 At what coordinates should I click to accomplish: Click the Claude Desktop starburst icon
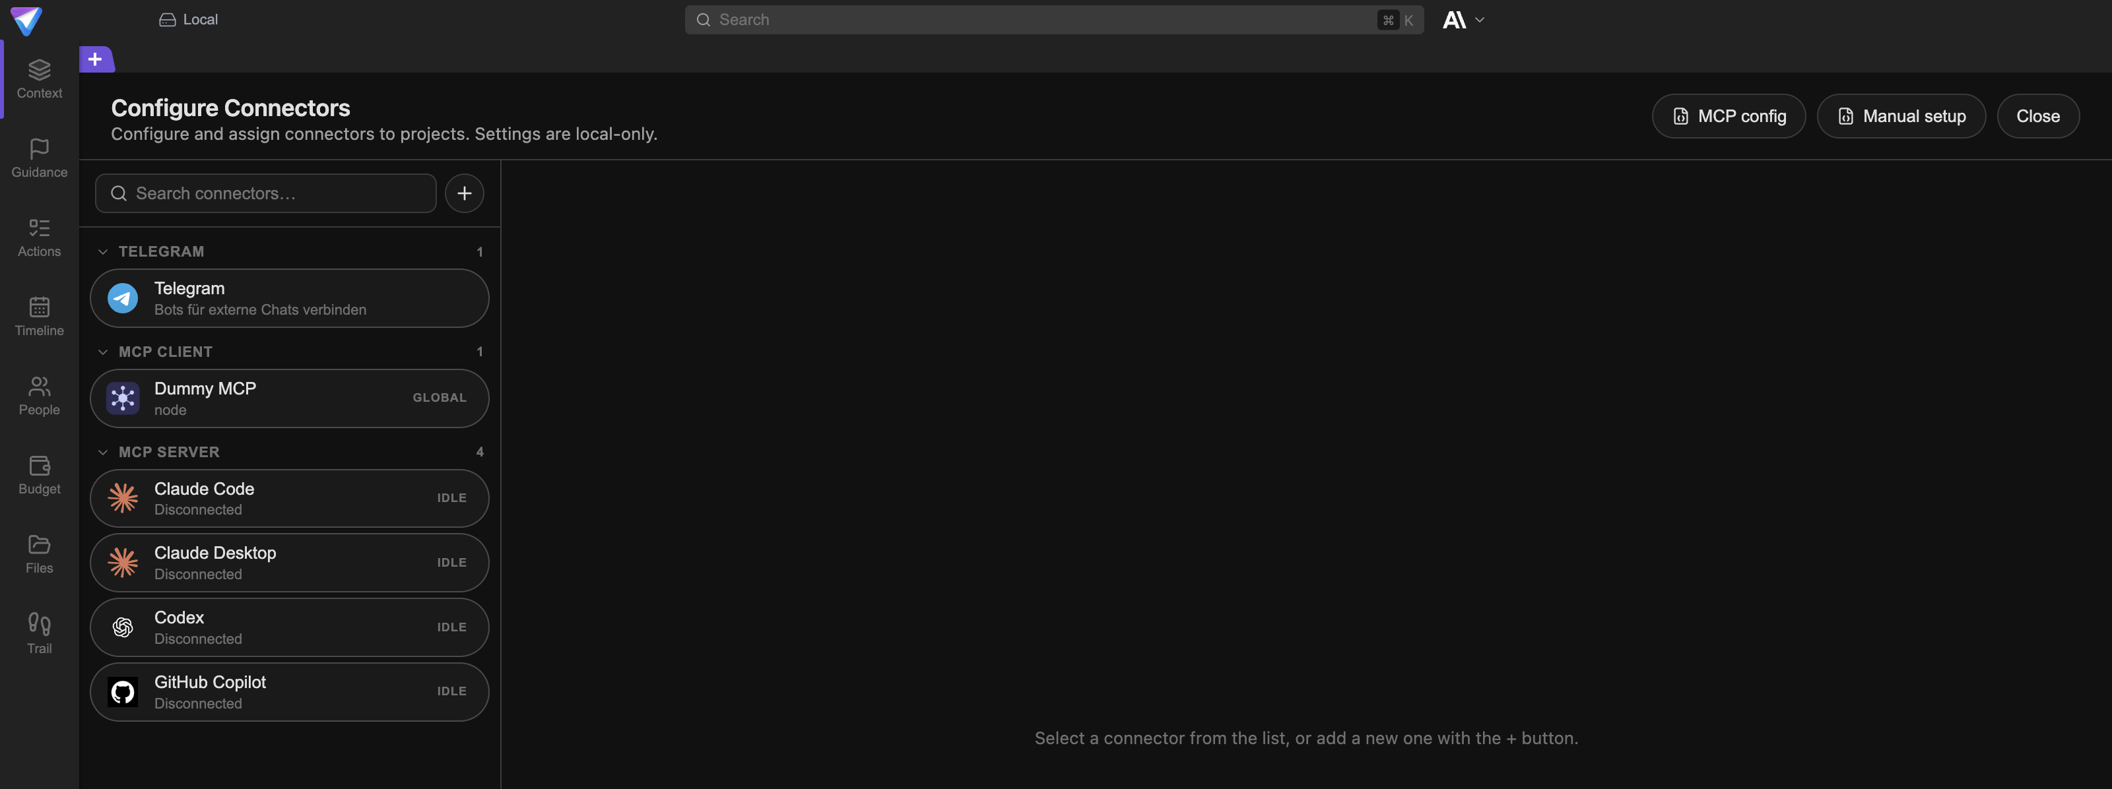point(123,563)
